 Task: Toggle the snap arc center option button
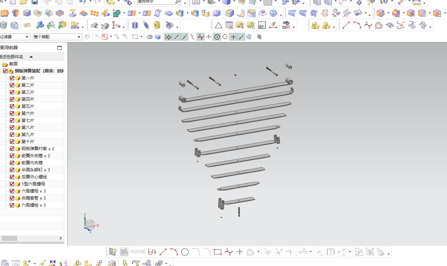pos(217,37)
